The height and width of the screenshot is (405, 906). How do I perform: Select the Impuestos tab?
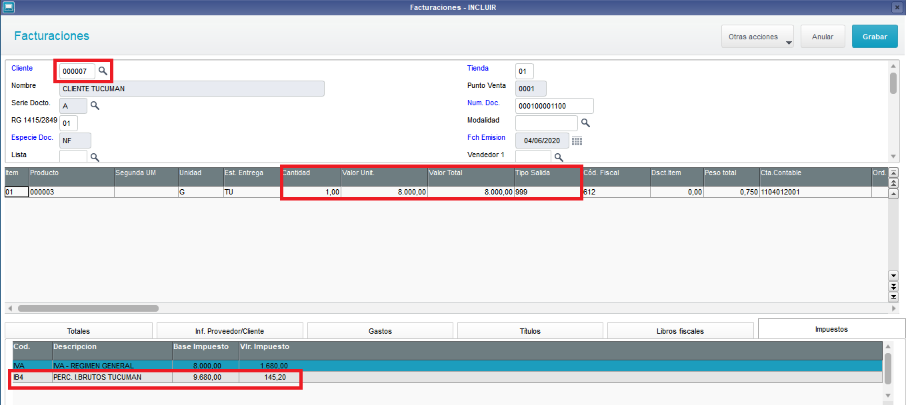click(831, 329)
